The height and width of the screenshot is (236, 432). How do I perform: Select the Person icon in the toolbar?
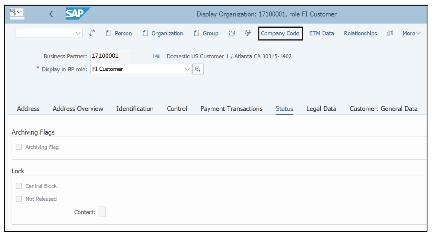(109, 33)
